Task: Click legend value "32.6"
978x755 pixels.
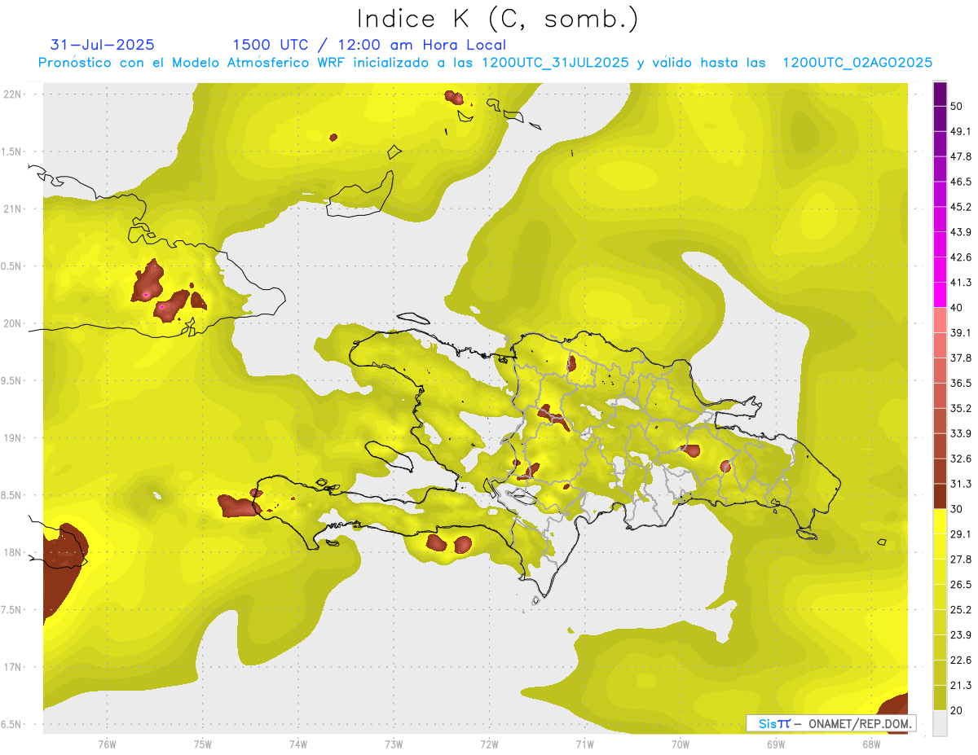Action: click(961, 459)
